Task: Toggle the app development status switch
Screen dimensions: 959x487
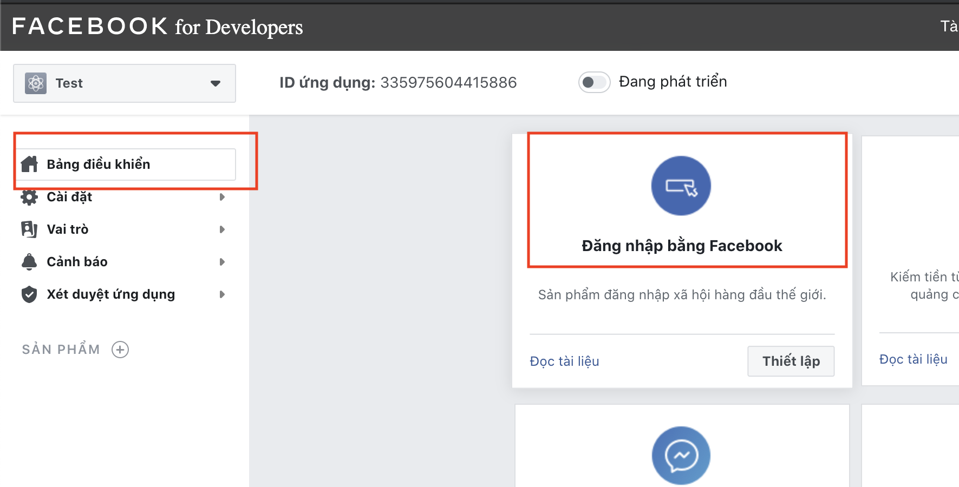Action: [x=594, y=82]
